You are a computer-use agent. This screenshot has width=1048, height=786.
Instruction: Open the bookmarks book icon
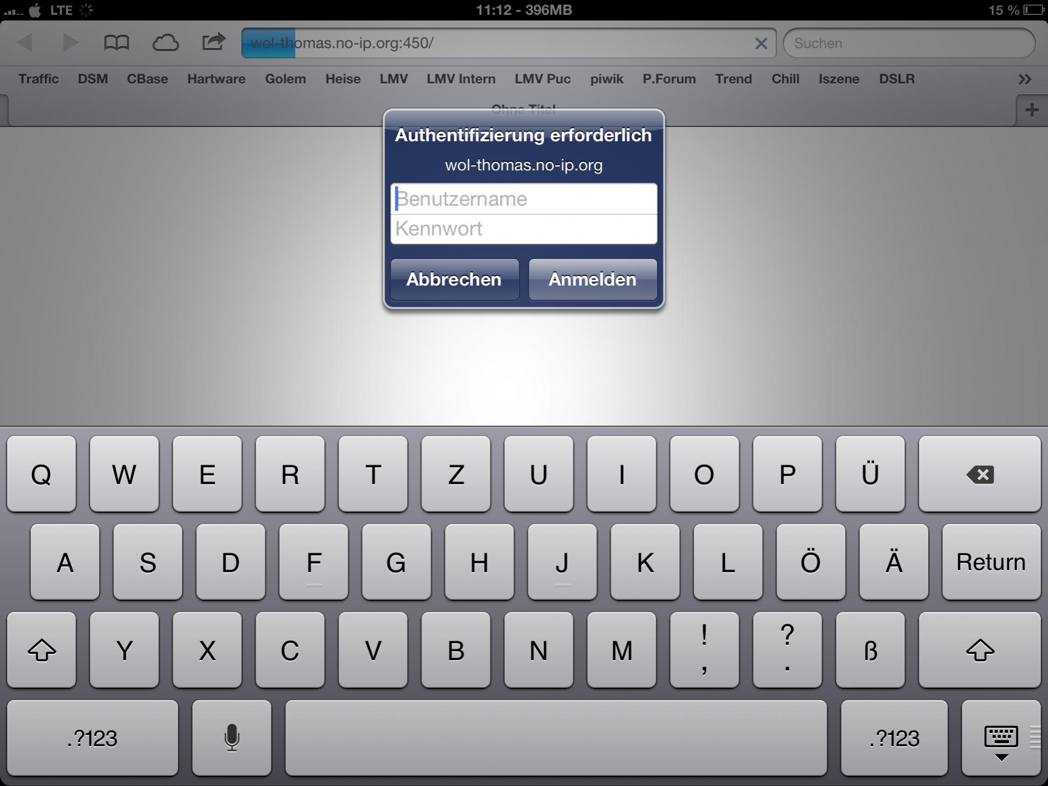click(x=116, y=43)
